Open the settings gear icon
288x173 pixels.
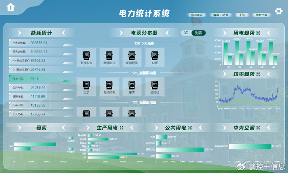point(279,11)
